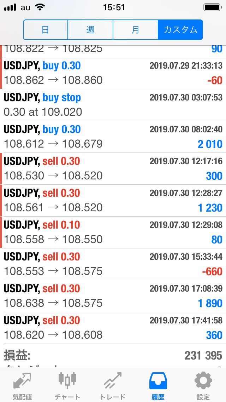Open the buy stop order at 109.020
The image size is (226, 402).
113,105
